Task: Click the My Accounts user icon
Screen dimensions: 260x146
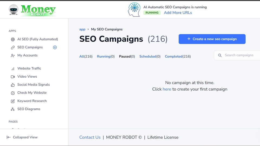Action: [x=13, y=56]
